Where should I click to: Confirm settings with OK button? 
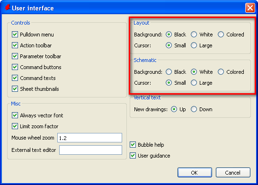pyautogui.click(x=195, y=173)
